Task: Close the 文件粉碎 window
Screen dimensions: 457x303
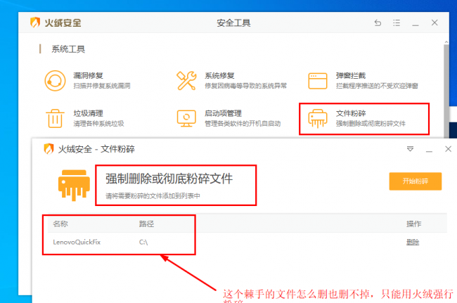Action: [449, 149]
